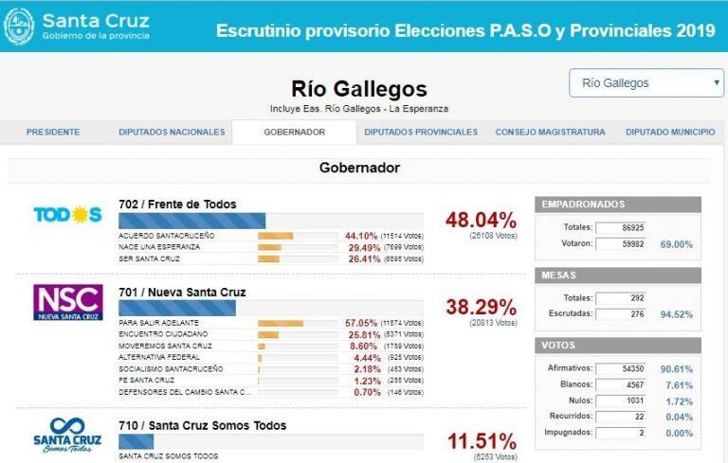728x463 pixels.
Task: Open the Consejo Magistratura tab
Action: tap(550, 133)
